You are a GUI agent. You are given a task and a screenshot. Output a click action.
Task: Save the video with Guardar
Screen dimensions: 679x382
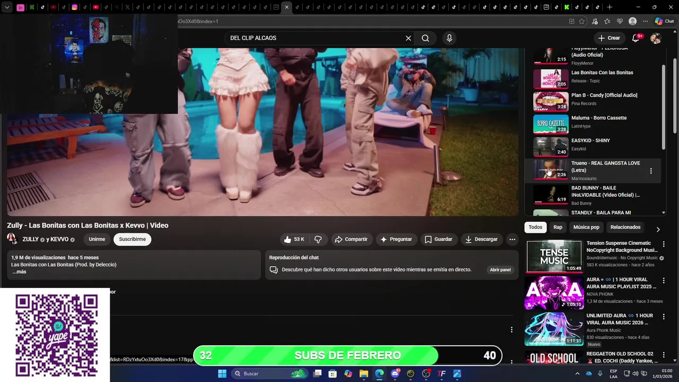[x=439, y=239]
